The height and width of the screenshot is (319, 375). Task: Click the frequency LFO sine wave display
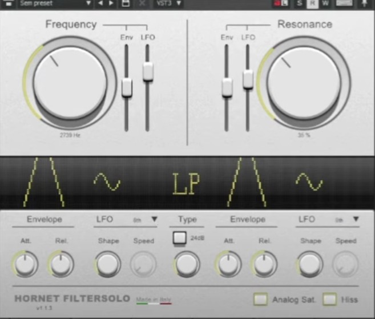pos(107,182)
